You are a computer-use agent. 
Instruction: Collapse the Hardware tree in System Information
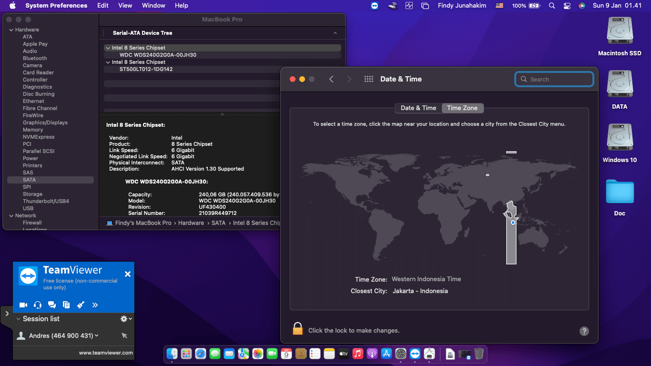coord(11,30)
